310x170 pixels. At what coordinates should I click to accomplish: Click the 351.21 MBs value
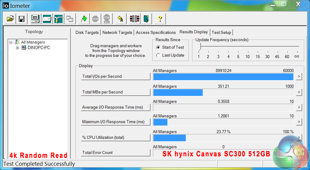click(223, 86)
